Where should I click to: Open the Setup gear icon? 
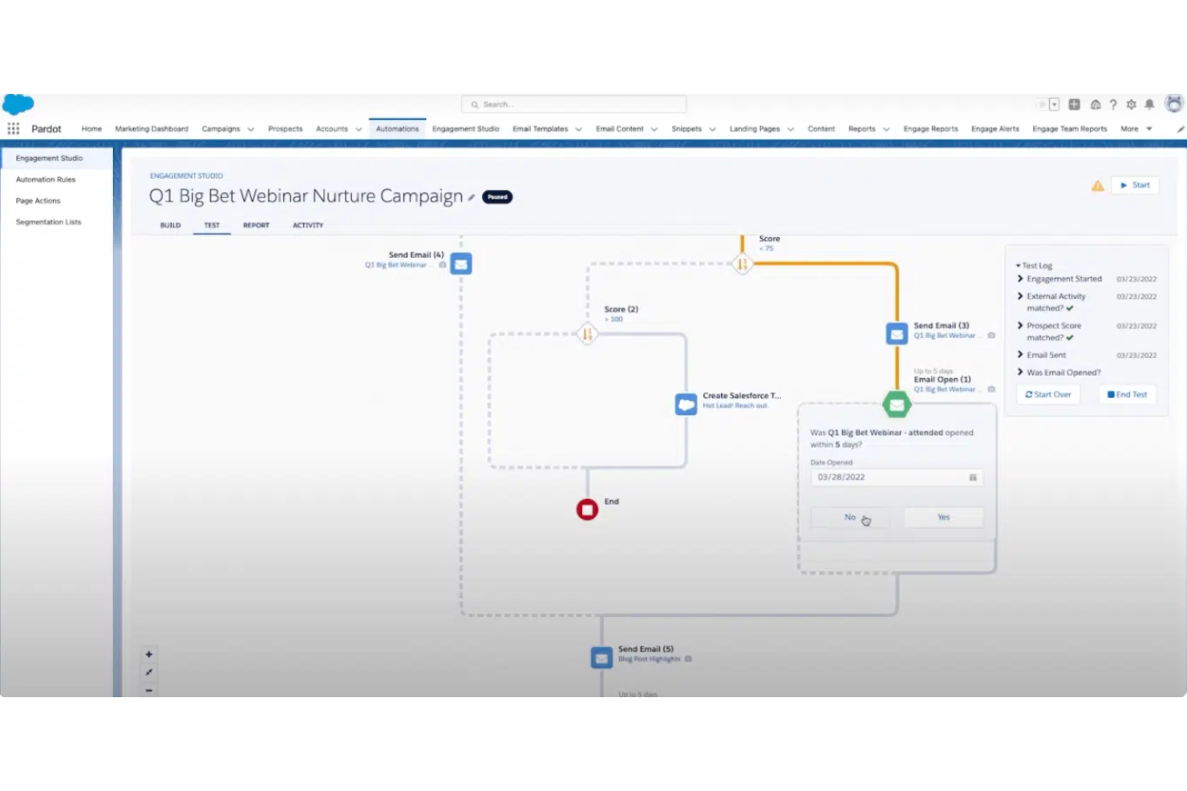pyautogui.click(x=1131, y=104)
